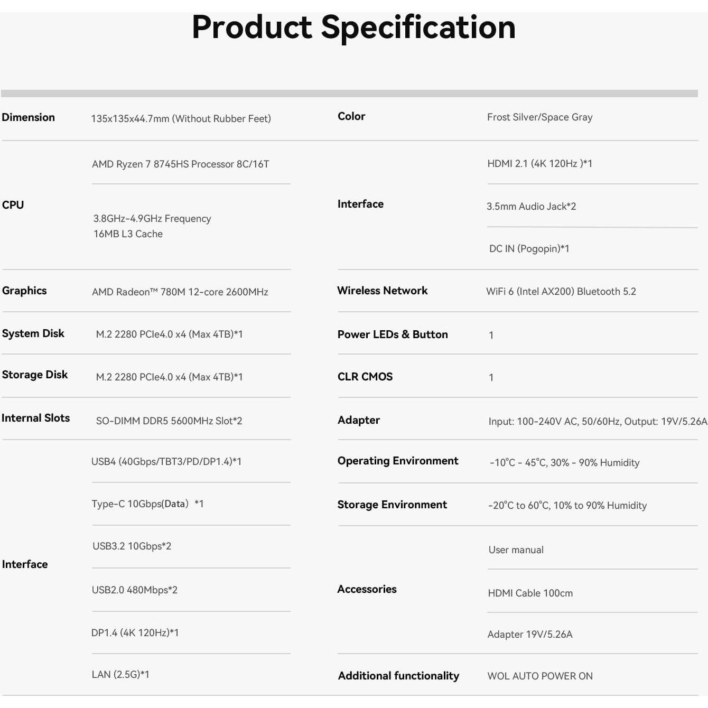Click the AMD Radeon 780M graphics value
Screen dimensions: 708x708
point(180,292)
